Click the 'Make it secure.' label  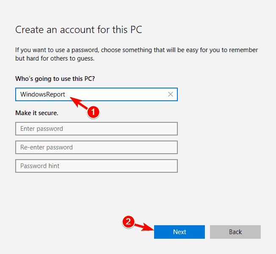[37, 113]
